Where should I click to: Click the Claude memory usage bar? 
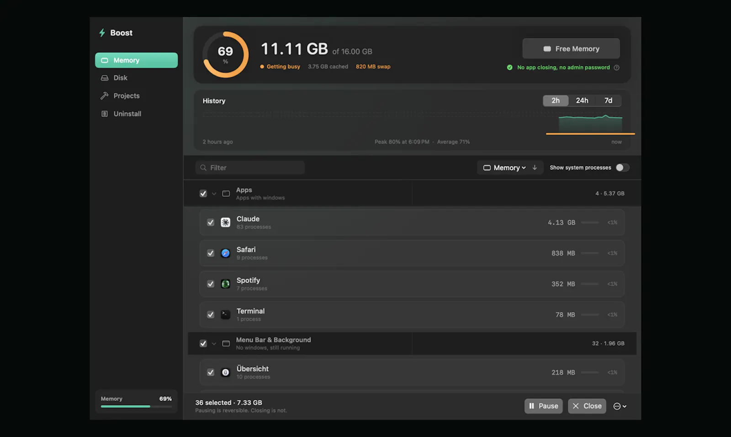coord(590,222)
